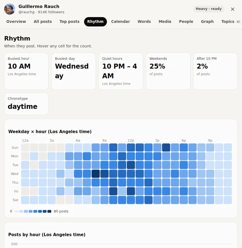View the Graph tab

tap(207, 21)
